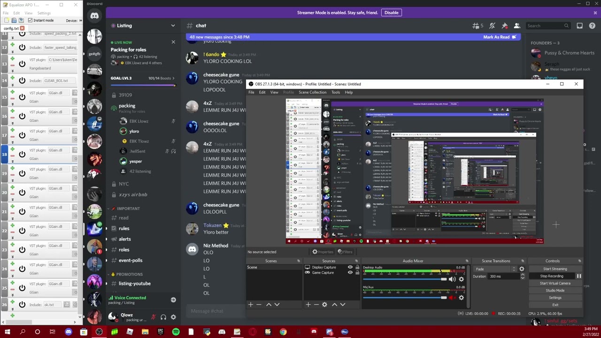Open Spotify from the Windows taskbar
Image resolution: width=601 pixels, height=338 pixels.
point(176,332)
